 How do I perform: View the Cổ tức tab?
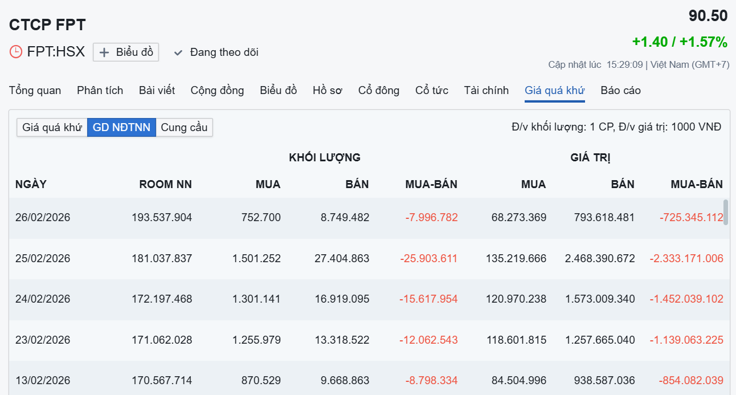(x=432, y=91)
